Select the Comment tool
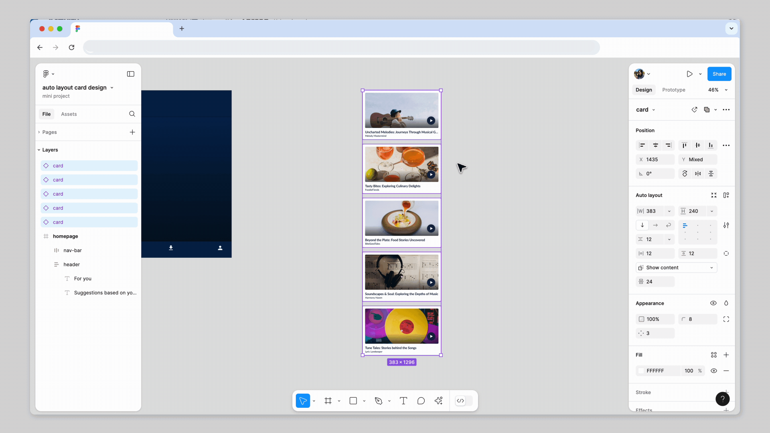The width and height of the screenshot is (770, 433). coord(421,401)
